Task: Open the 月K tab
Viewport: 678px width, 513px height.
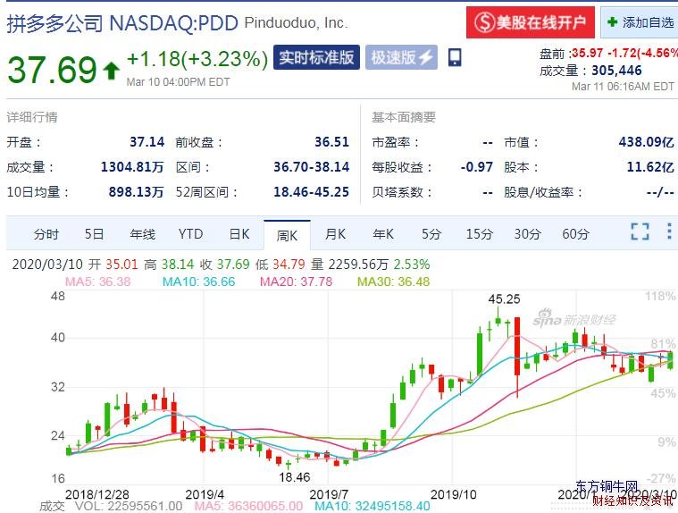Action: coord(335,234)
